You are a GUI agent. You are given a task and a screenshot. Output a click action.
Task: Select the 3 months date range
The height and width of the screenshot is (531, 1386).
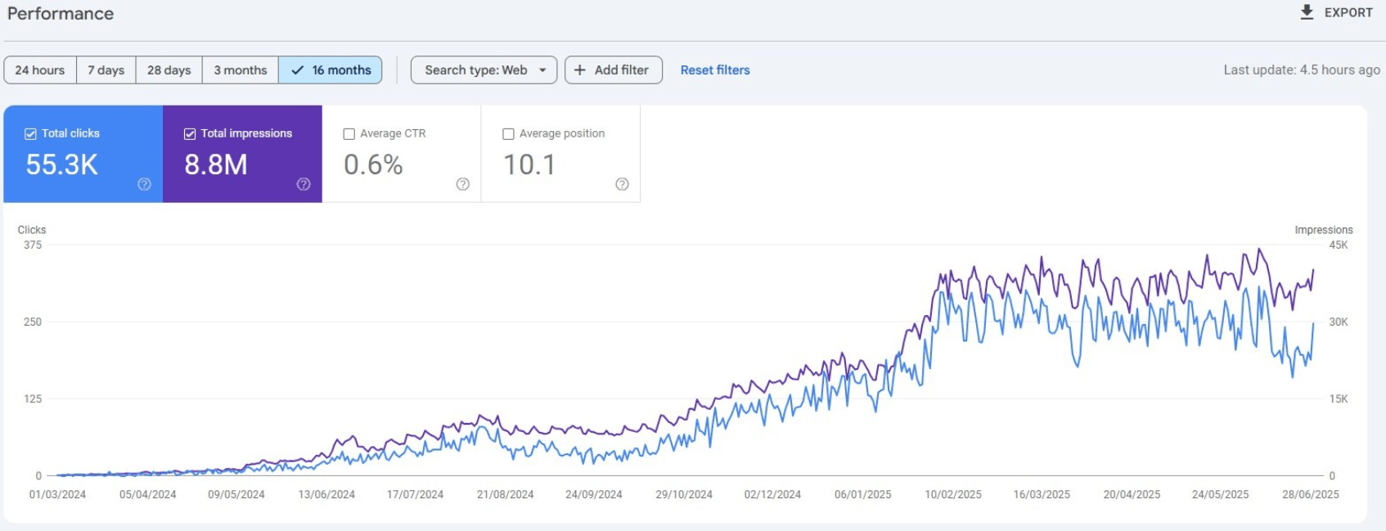241,70
